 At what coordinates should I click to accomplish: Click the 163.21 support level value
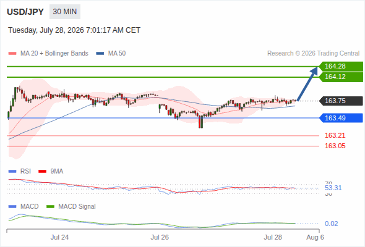click(x=335, y=135)
